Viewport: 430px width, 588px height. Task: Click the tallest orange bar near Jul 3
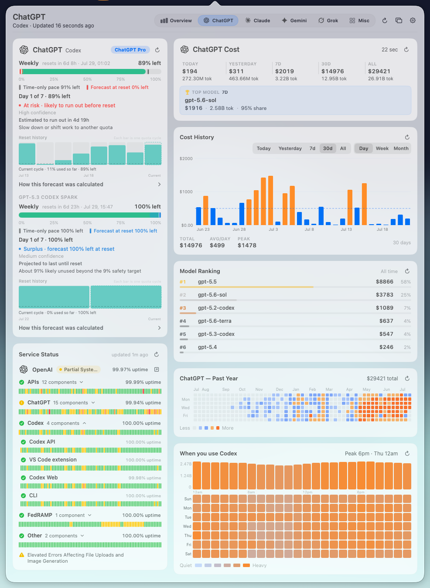pyautogui.click(x=271, y=200)
